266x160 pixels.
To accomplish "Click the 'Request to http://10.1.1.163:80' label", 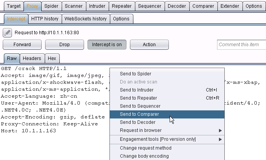I will tap(47, 33).
